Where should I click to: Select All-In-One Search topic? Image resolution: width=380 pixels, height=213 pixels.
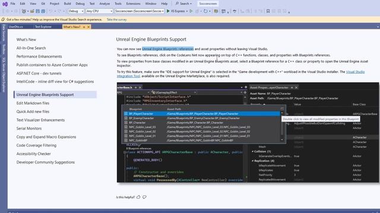pyautogui.click(x=31, y=48)
